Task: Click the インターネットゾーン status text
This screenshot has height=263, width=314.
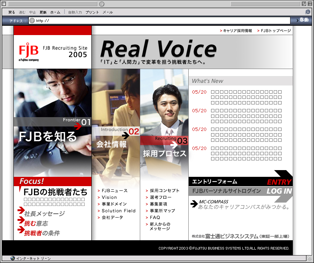Action: [33, 259]
